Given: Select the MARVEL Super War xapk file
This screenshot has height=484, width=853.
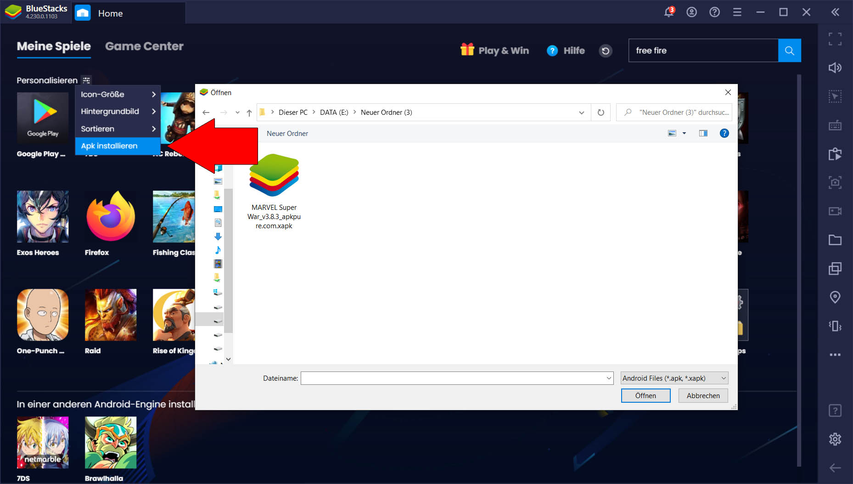Looking at the screenshot, I should click(274, 191).
